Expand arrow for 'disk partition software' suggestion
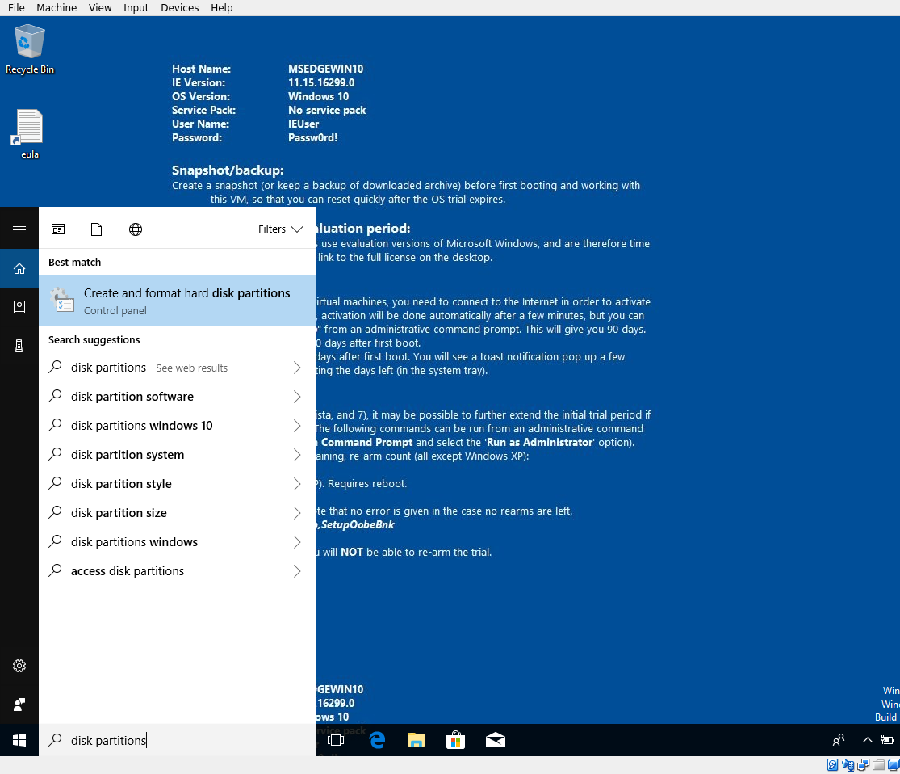The height and width of the screenshot is (774, 900). pyautogui.click(x=297, y=397)
